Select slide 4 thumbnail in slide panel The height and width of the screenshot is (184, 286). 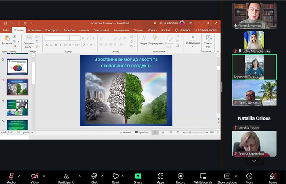tap(17, 107)
